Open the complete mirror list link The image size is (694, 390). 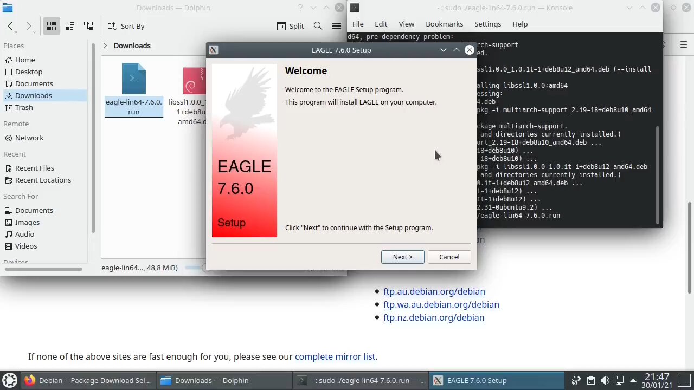(x=335, y=356)
